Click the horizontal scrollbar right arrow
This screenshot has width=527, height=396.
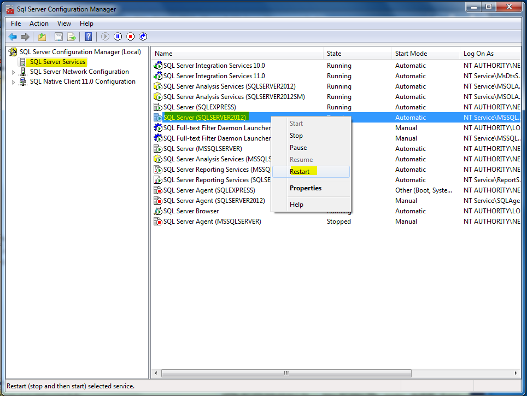[516, 373]
